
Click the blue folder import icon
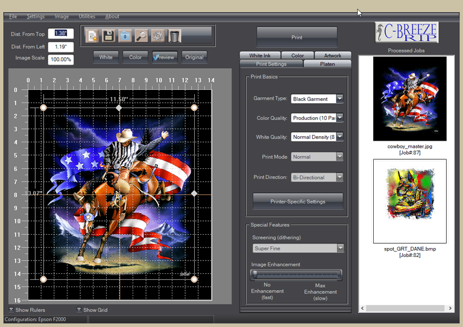coord(125,36)
